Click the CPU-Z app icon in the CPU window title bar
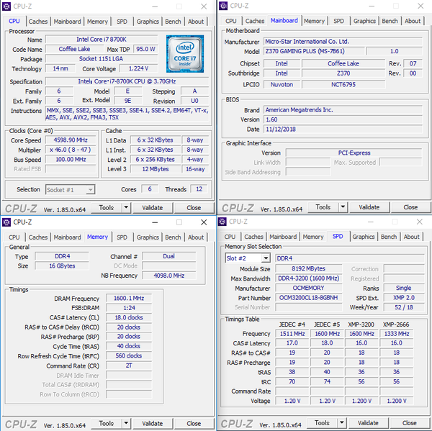Screen dimensions: 432x431 6,6
